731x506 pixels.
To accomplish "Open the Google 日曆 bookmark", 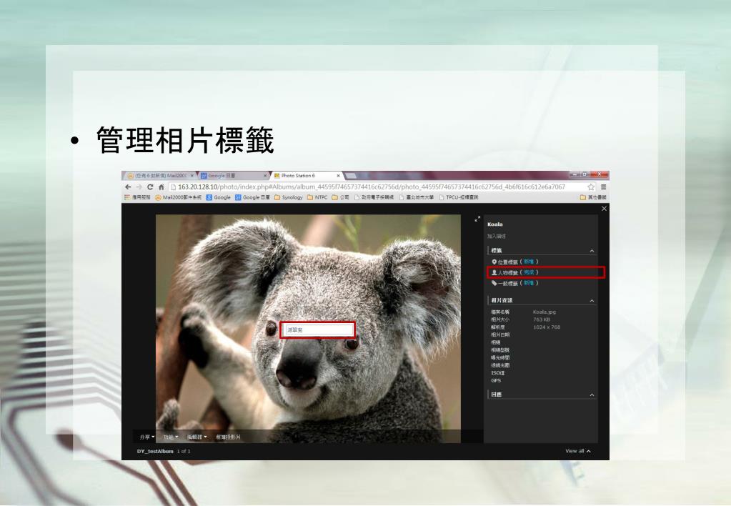I will pyautogui.click(x=253, y=197).
